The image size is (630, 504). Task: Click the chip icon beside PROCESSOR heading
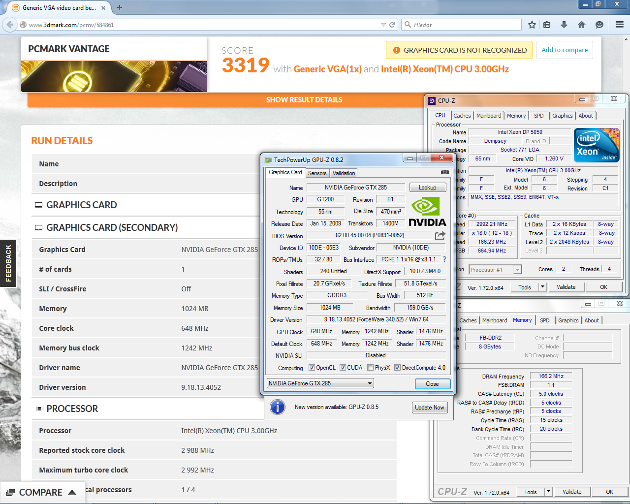coord(39,409)
